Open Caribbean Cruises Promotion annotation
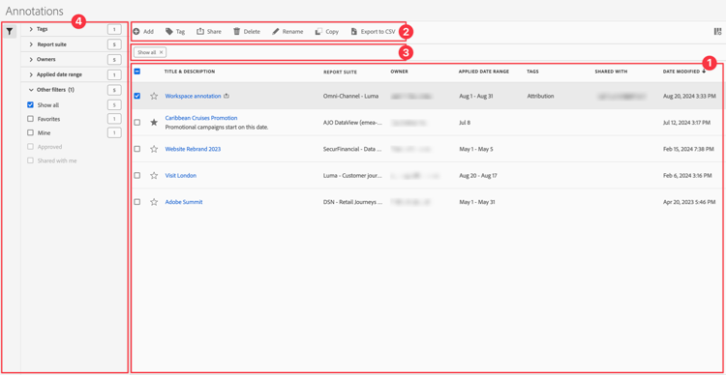 coord(201,118)
